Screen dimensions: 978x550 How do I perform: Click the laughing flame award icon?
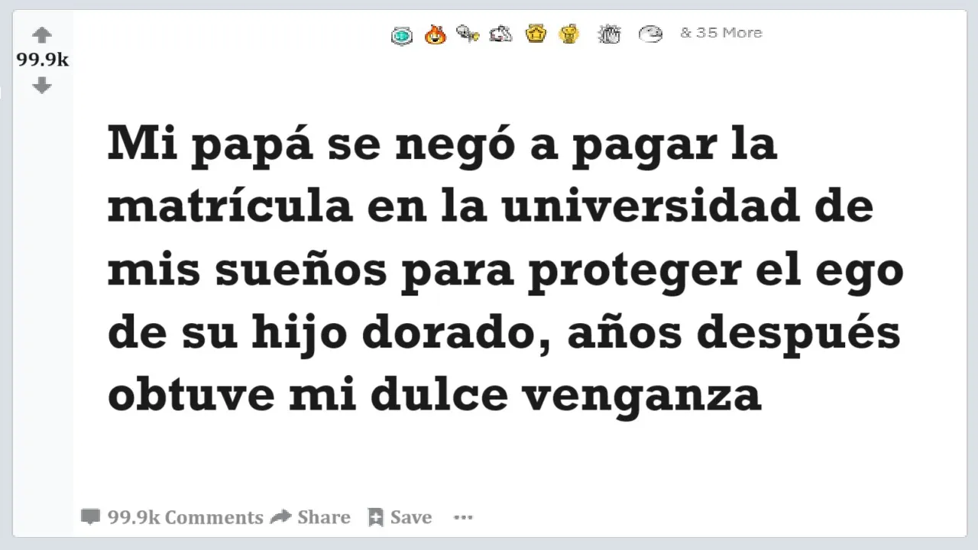pyautogui.click(x=436, y=34)
